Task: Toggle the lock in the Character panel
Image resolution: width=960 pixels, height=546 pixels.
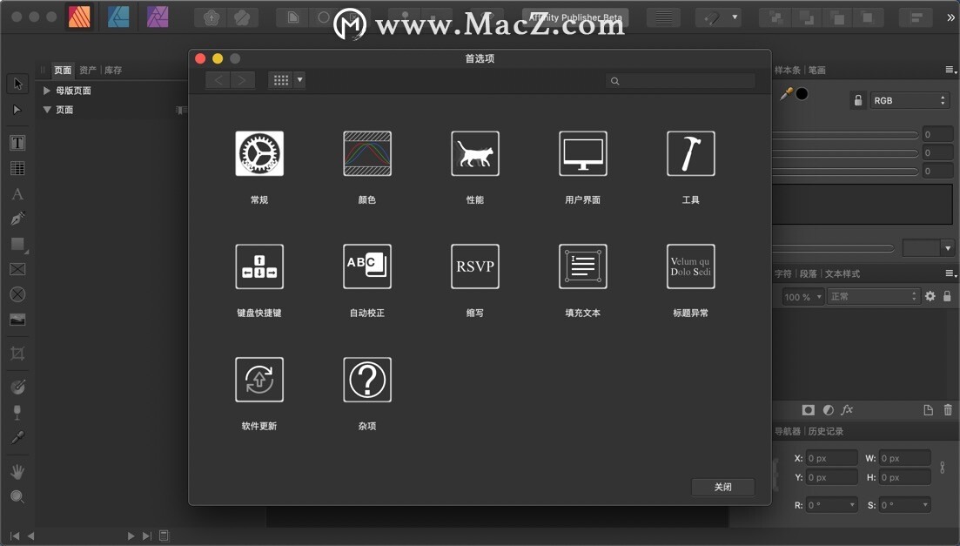Action: point(945,296)
